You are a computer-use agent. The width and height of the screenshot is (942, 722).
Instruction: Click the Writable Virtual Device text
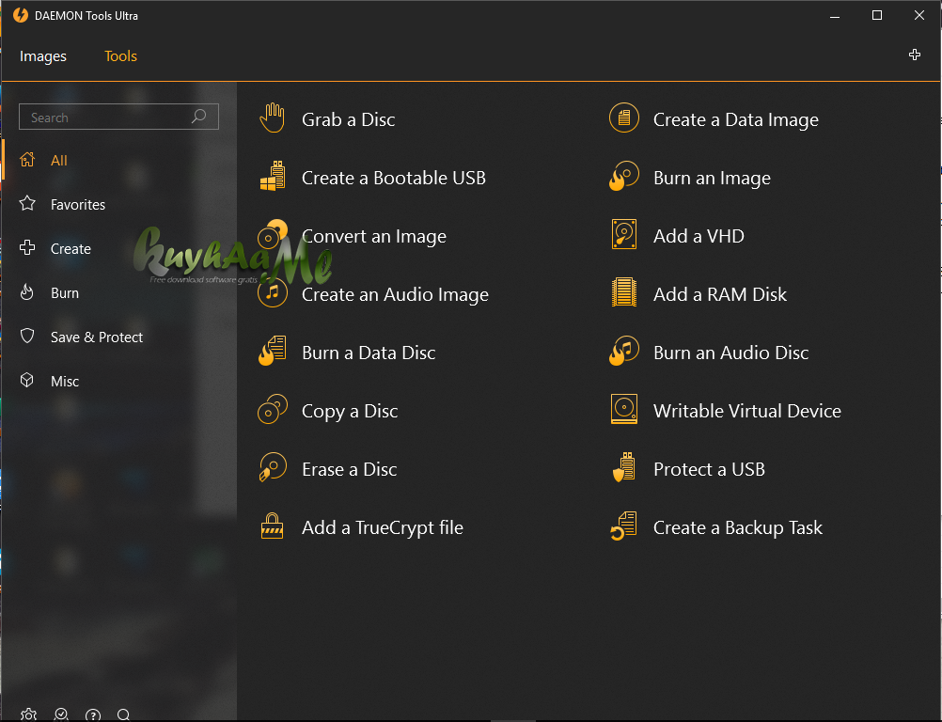click(746, 410)
